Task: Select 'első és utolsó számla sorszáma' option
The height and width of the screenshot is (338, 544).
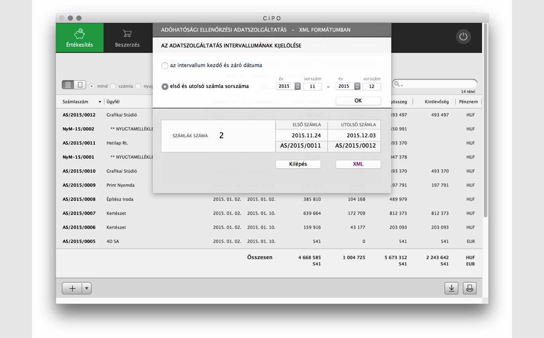Action: click(x=165, y=87)
